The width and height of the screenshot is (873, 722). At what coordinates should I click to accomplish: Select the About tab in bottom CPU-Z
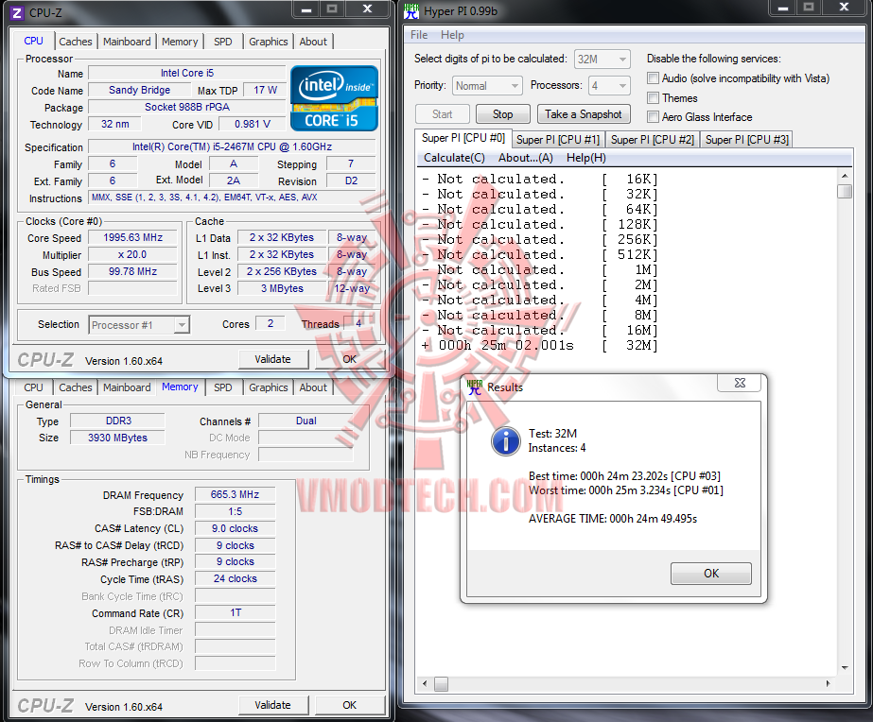313,387
